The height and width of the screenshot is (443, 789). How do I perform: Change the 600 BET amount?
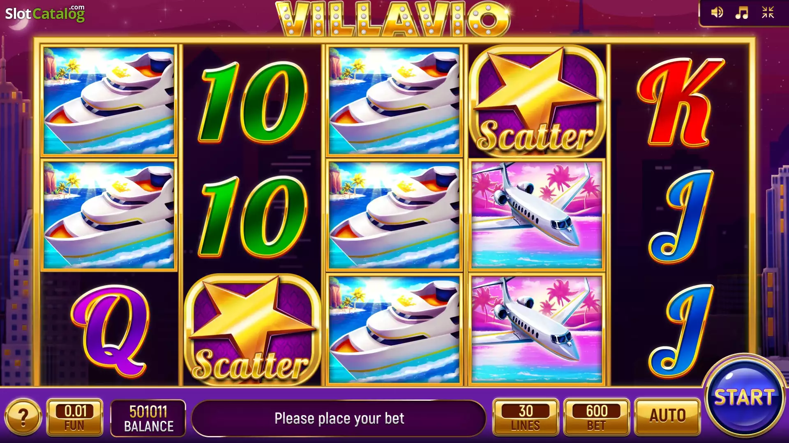tap(596, 417)
